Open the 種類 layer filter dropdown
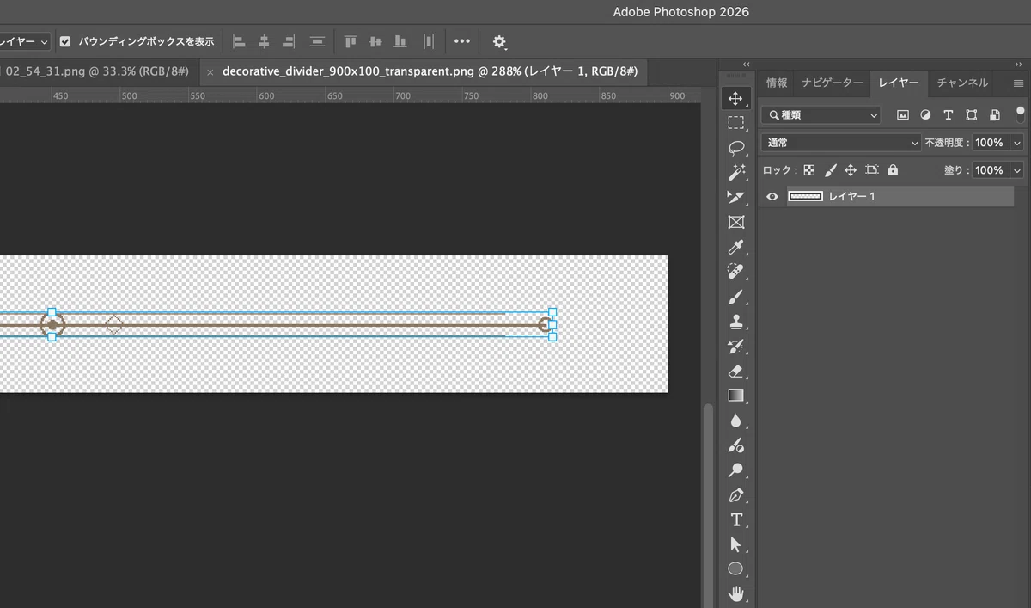The height and width of the screenshot is (608, 1031). 822,115
